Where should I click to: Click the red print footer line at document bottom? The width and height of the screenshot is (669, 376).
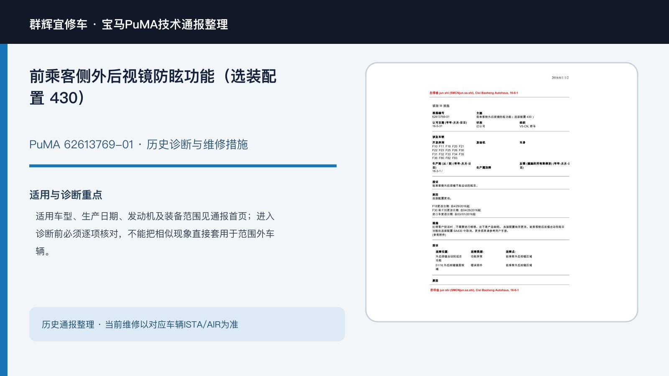tap(475, 290)
